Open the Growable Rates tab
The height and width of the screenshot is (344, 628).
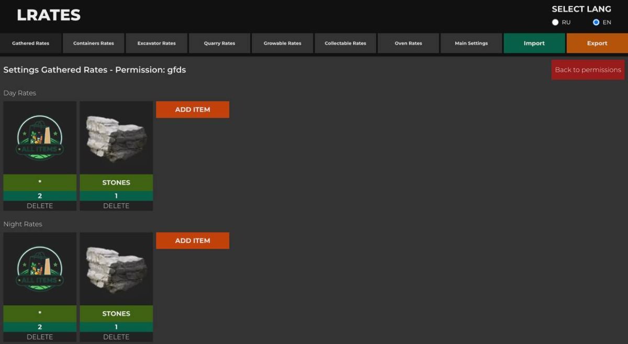pyautogui.click(x=283, y=43)
